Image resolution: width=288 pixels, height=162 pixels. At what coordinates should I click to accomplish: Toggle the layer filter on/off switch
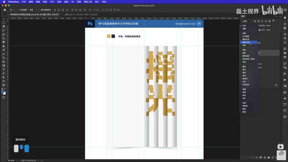point(273,21)
